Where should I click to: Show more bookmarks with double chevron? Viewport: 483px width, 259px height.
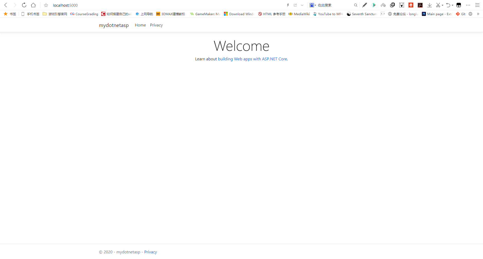point(478,14)
